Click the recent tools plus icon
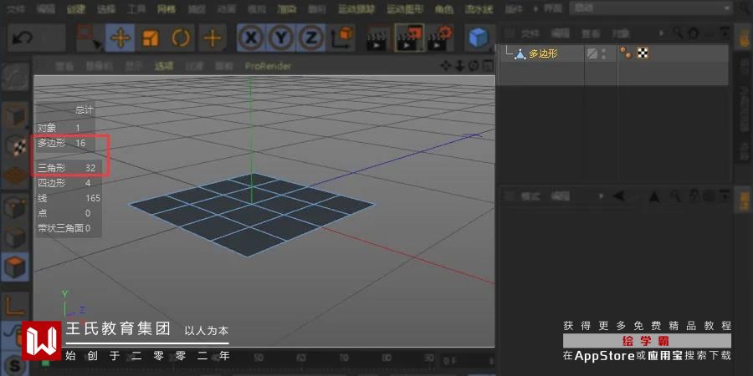 click(x=213, y=38)
